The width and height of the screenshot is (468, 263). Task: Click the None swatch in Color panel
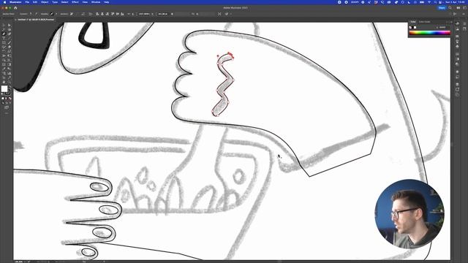410,28
